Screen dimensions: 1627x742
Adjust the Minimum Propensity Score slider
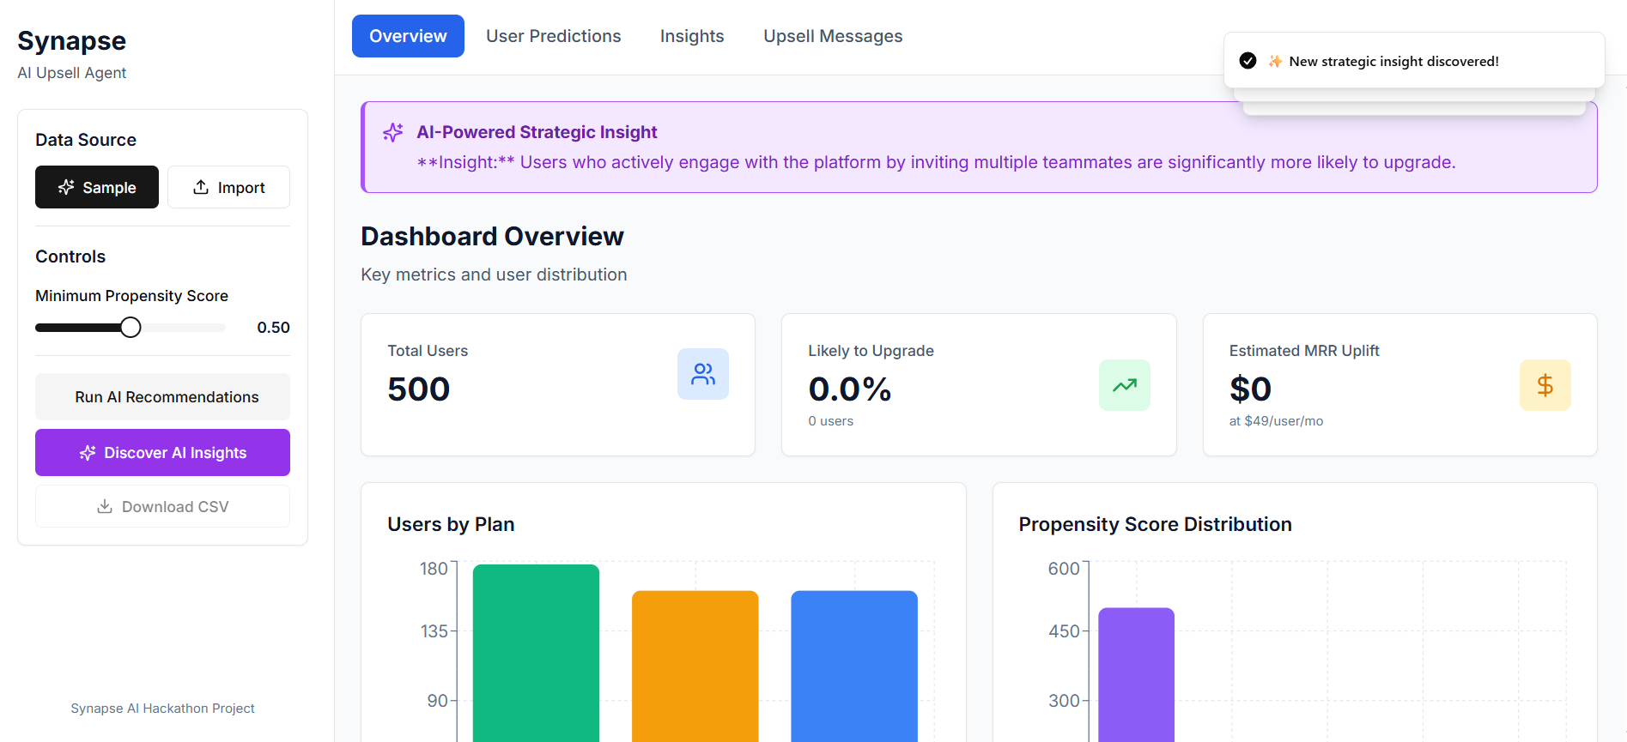pos(130,327)
